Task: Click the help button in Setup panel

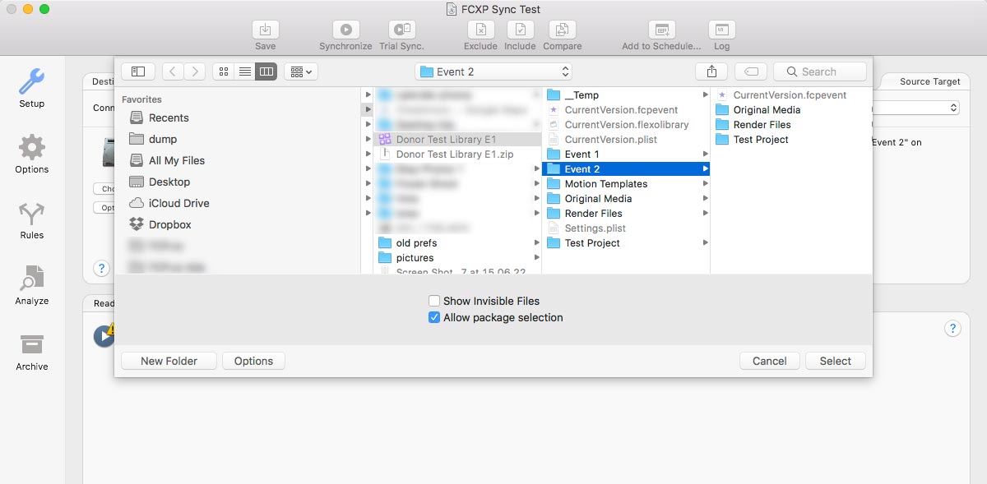Action: (101, 269)
